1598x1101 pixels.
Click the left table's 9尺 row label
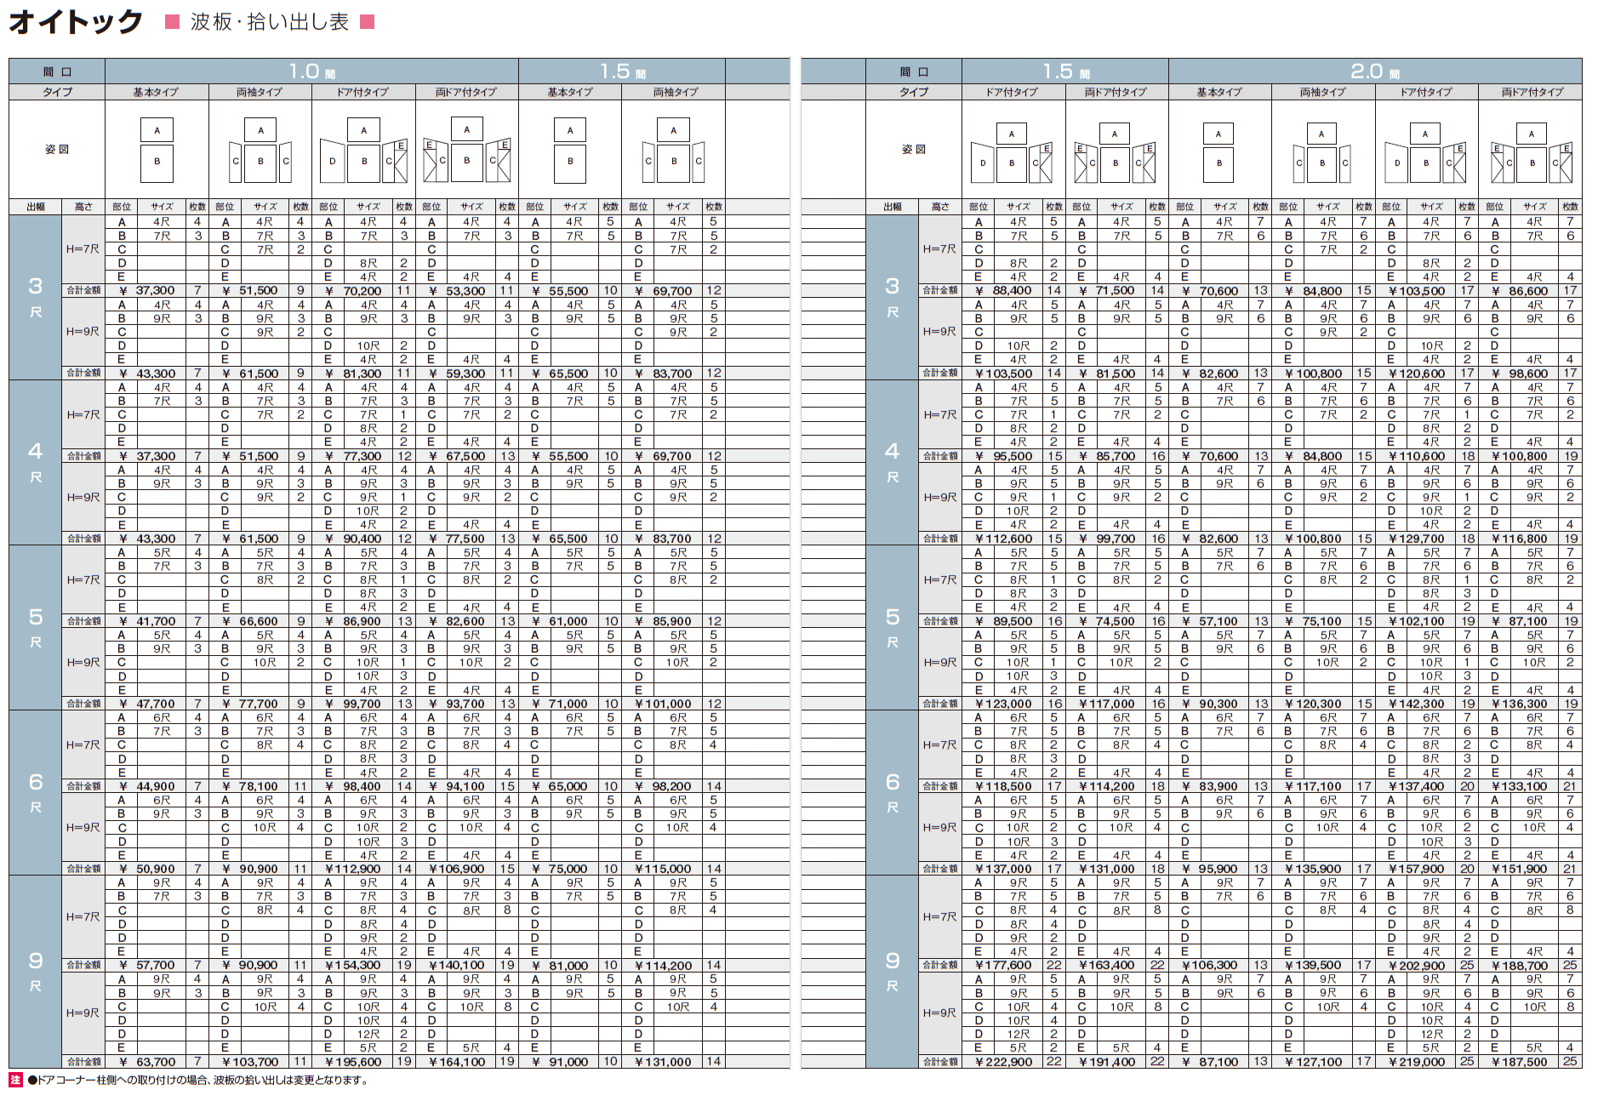click(35, 971)
